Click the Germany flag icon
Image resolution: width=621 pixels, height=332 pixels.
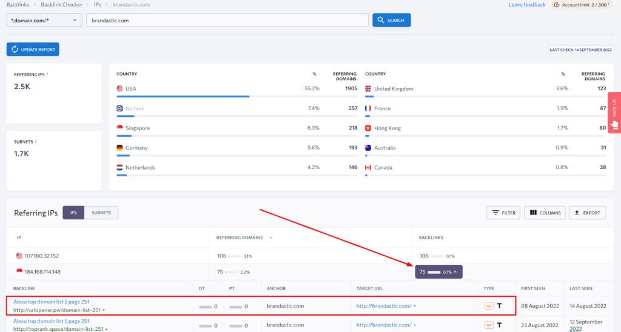119,148
